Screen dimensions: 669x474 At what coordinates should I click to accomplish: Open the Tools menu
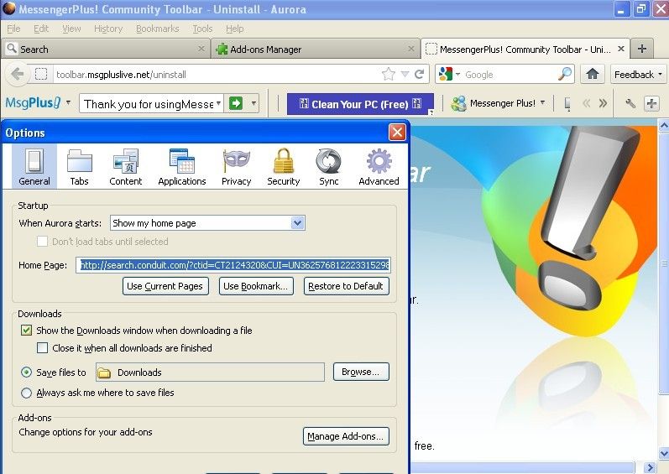coord(202,29)
